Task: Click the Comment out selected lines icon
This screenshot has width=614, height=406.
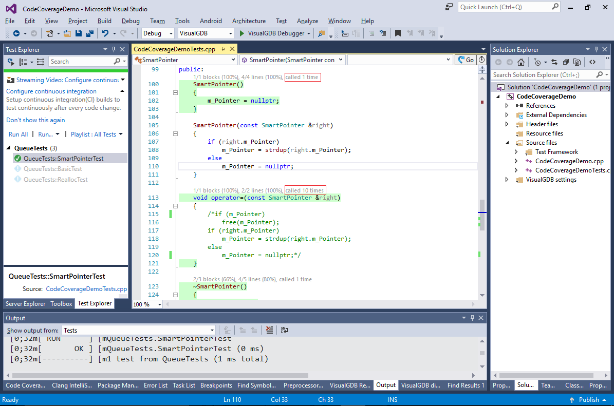Action: coord(371,34)
